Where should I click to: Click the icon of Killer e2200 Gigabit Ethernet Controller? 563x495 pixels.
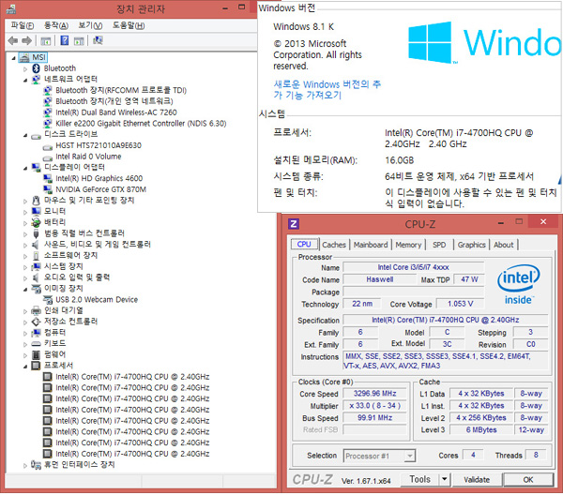coord(48,124)
